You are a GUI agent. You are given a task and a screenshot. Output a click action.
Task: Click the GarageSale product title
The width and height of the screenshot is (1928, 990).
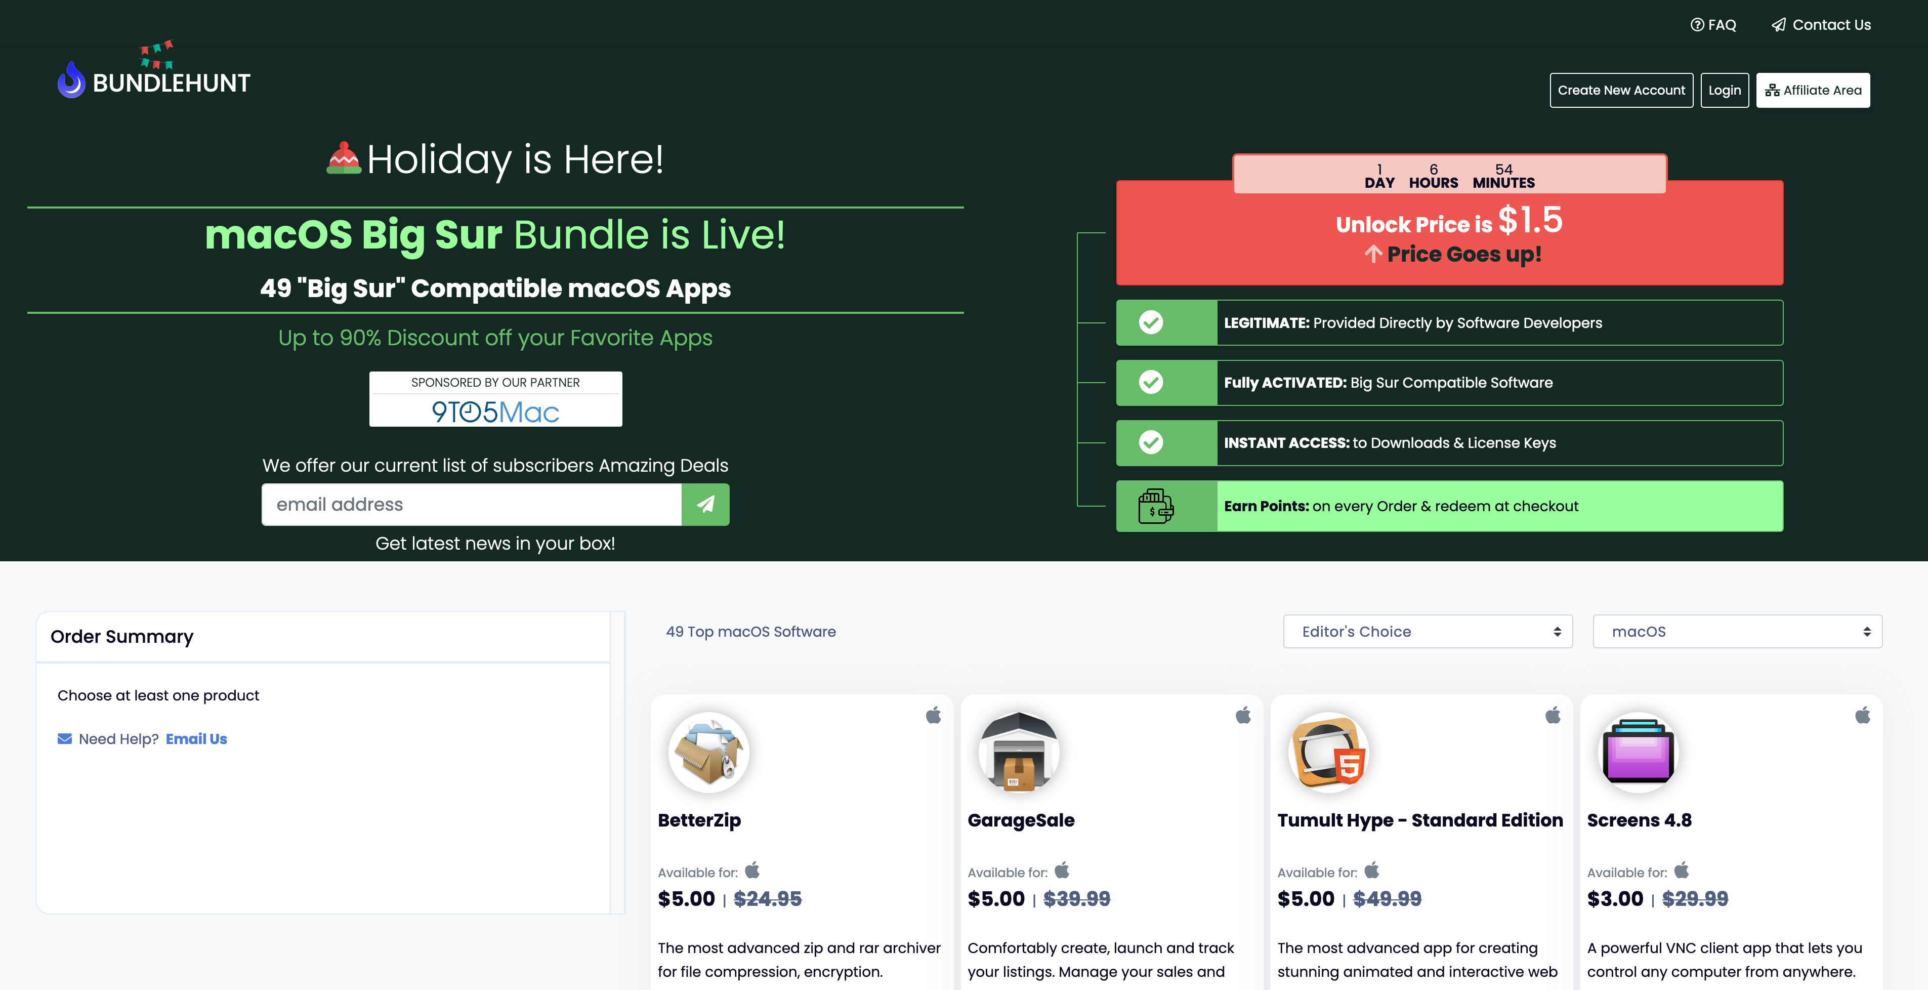[x=1021, y=821]
